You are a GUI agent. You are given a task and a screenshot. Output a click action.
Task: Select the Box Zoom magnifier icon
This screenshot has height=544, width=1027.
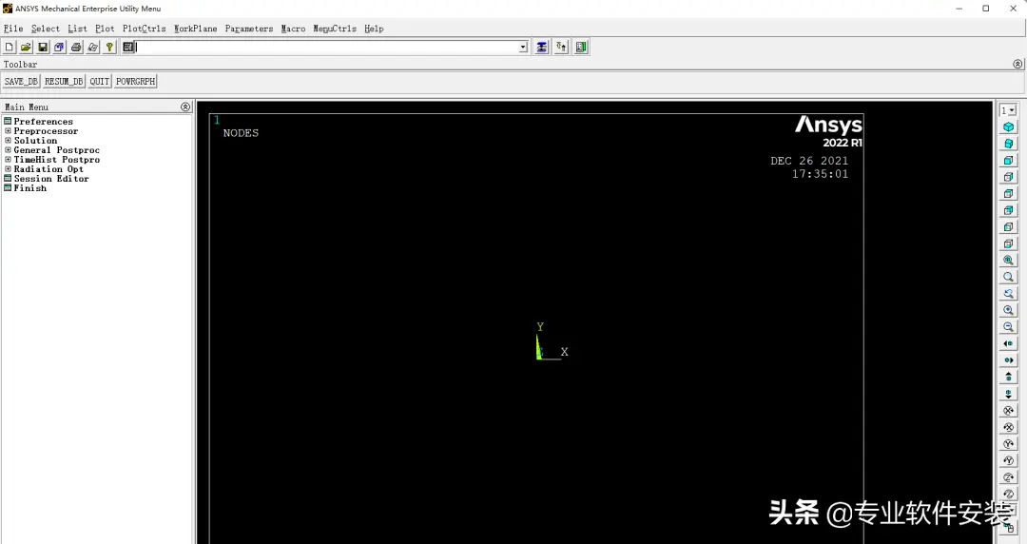pyautogui.click(x=1009, y=278)
